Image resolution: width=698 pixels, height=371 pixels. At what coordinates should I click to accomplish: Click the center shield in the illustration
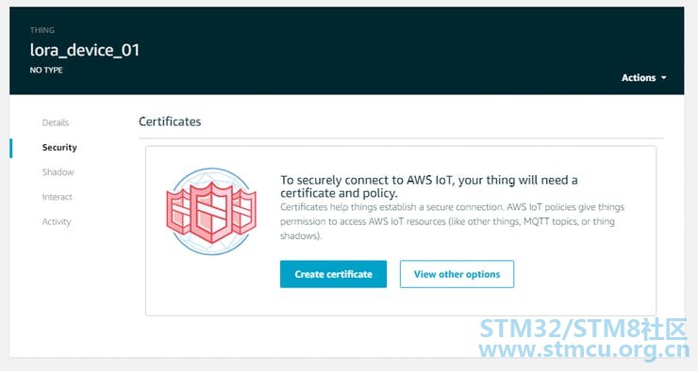(x=211, y=213)
